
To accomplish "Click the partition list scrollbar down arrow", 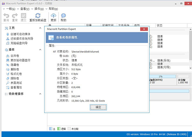I will click(x=190, y=68).
